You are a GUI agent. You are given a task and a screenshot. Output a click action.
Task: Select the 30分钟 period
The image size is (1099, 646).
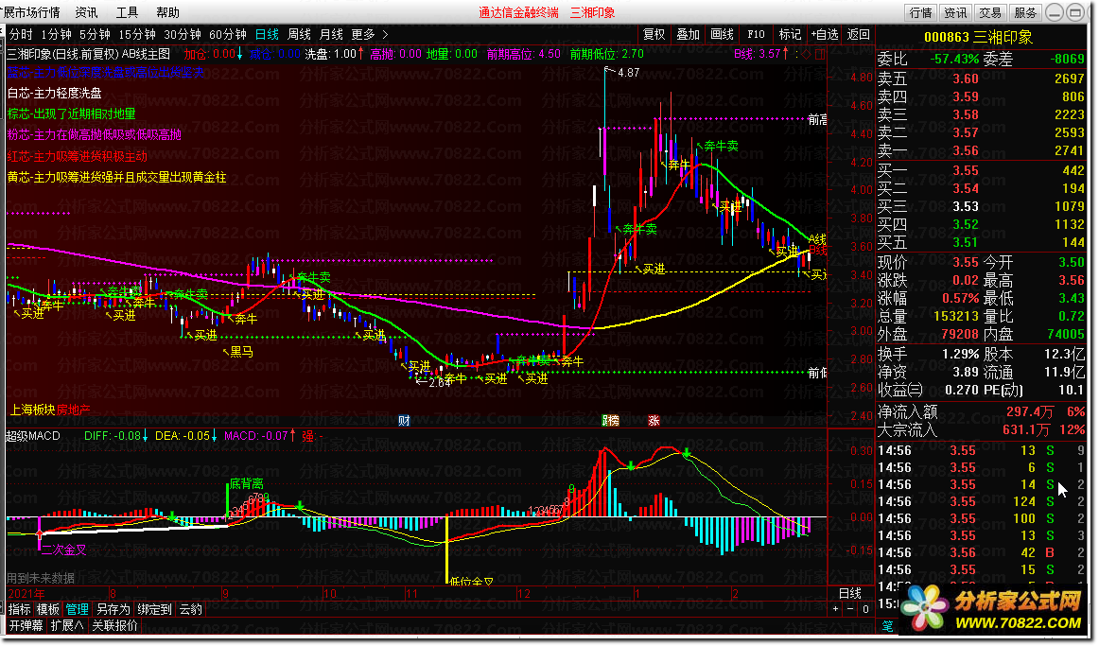(x=183, y=34)
